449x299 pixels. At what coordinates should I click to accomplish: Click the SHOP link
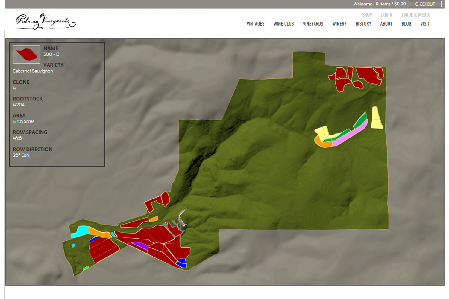click(x=367, y=15)
